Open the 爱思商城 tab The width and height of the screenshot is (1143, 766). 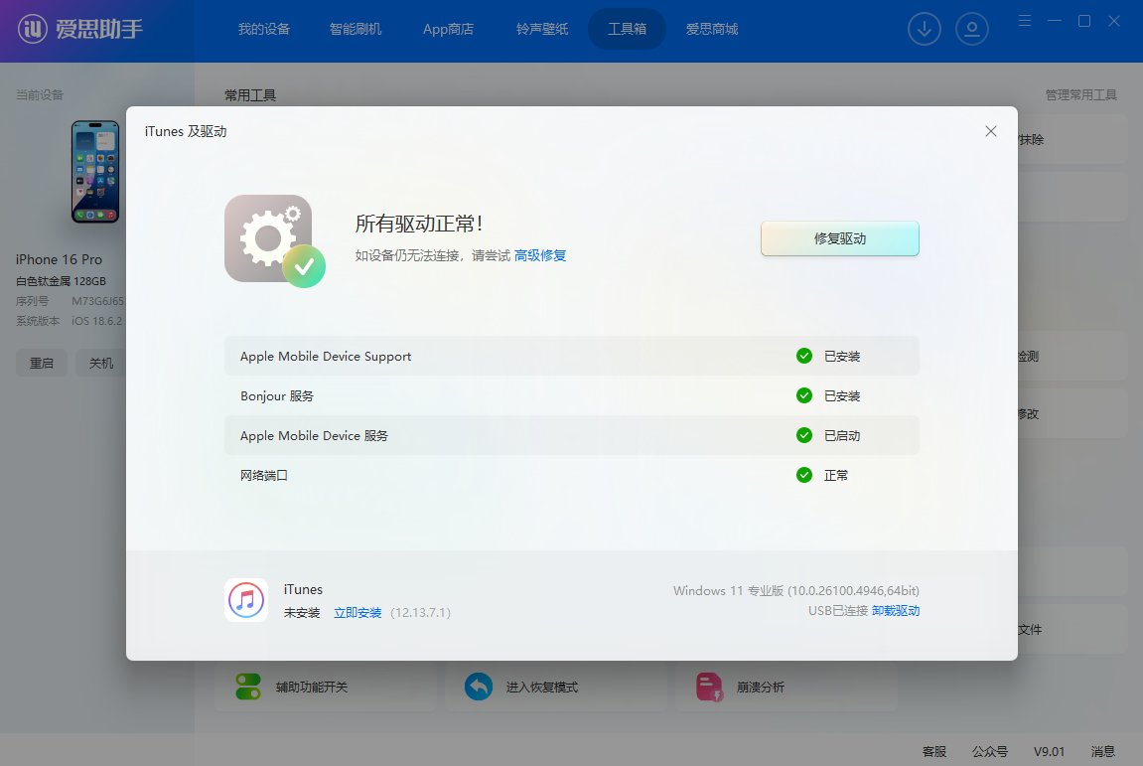click(x=711, y=29)
